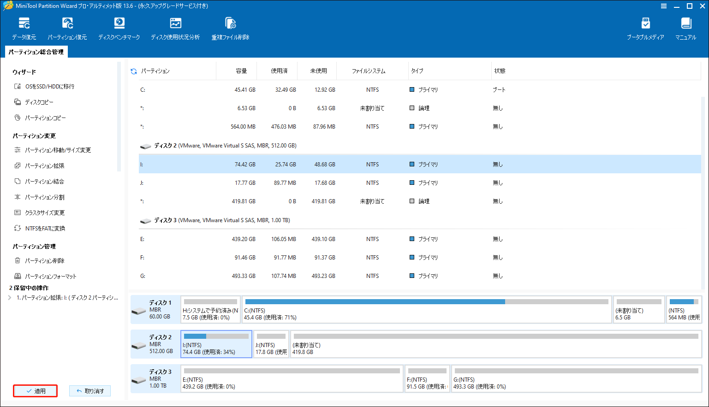Viewport: 709px width, 407px height.
Task: Select H:システムで予約済み block in disk map
Action: click(210, 309)
